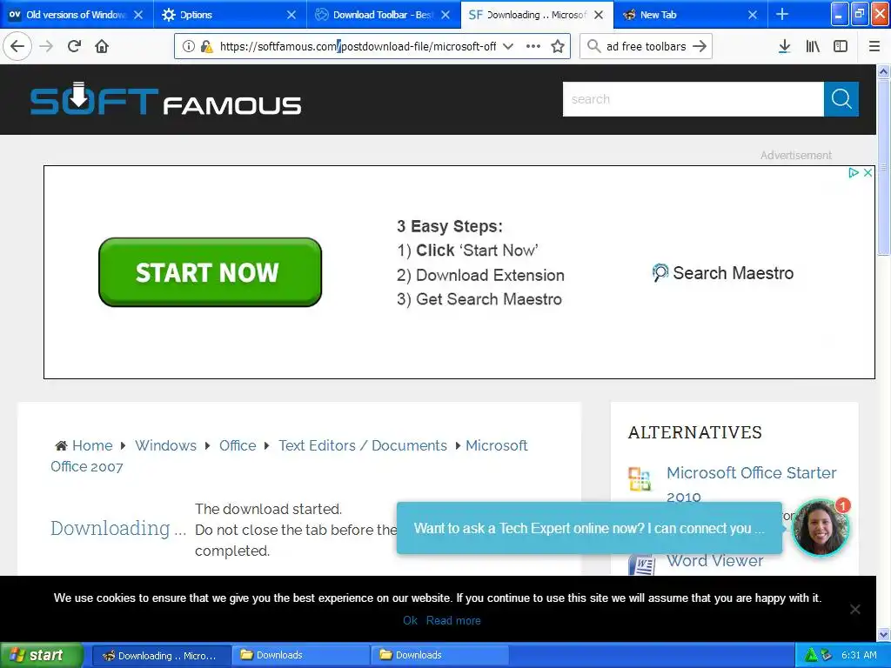Click the vertical scrollbar thumb

pyautogui.click(x=884, y=166)
